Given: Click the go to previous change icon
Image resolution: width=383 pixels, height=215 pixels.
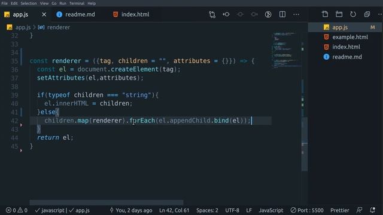Looking at the screenshot, I should [x=226, y=14].
